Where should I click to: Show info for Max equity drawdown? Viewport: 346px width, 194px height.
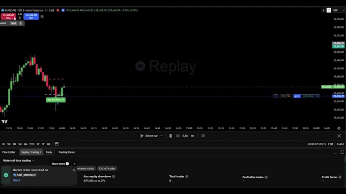point(113,176)
